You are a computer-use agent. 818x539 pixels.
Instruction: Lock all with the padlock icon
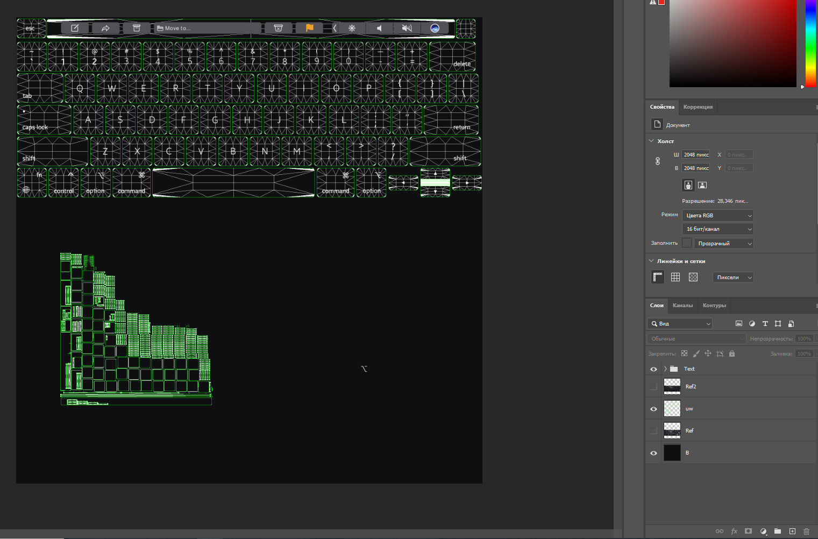732,353
